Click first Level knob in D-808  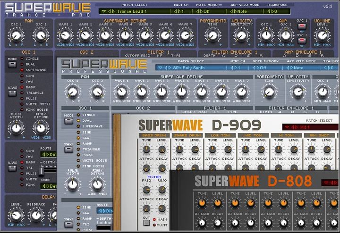218,203
